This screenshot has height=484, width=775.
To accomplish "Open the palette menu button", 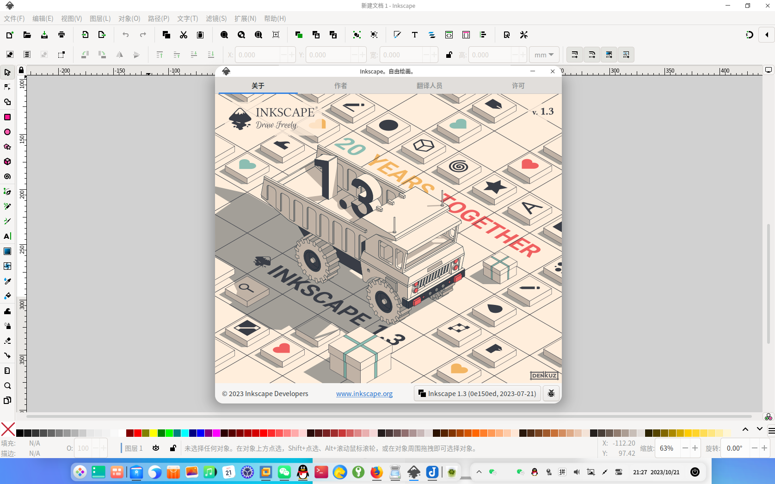I will click(771, 430).
